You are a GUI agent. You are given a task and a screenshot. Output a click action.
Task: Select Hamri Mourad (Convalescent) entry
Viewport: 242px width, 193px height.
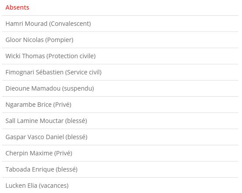pyautogui.click(x=120, y=24)
